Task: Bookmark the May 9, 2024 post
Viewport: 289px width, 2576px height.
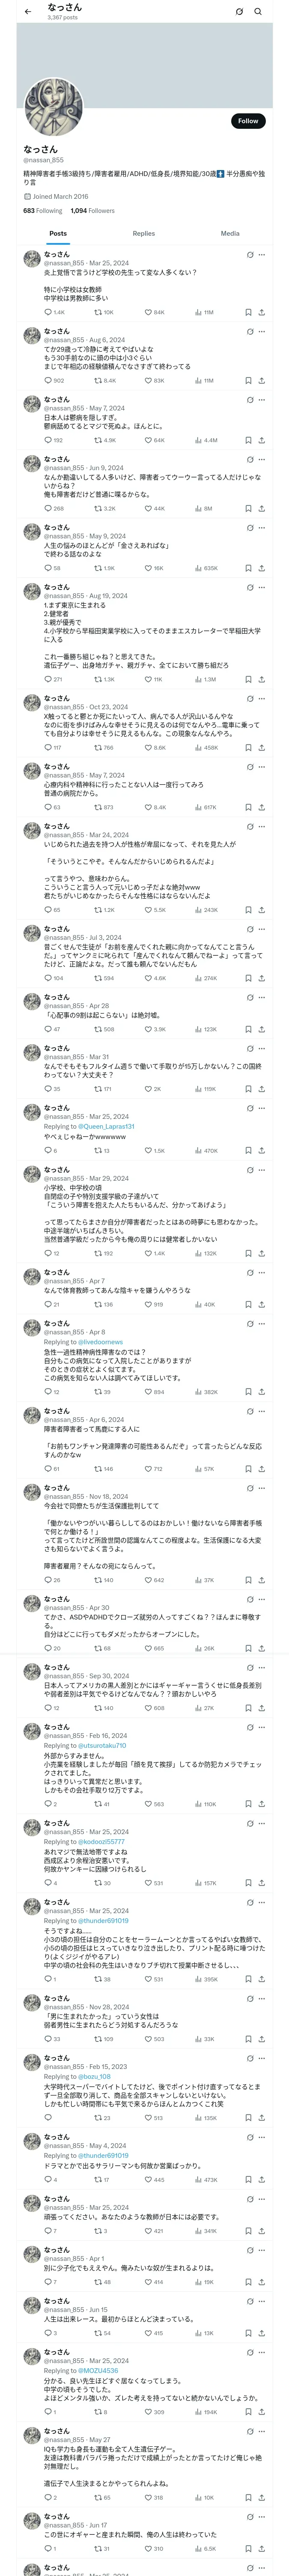Action: 248,568
